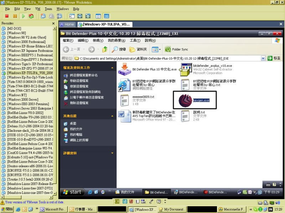Launch Folder Sync from Explorer toolbar
This screenshot has width=285, height=213.
[176, 49]
